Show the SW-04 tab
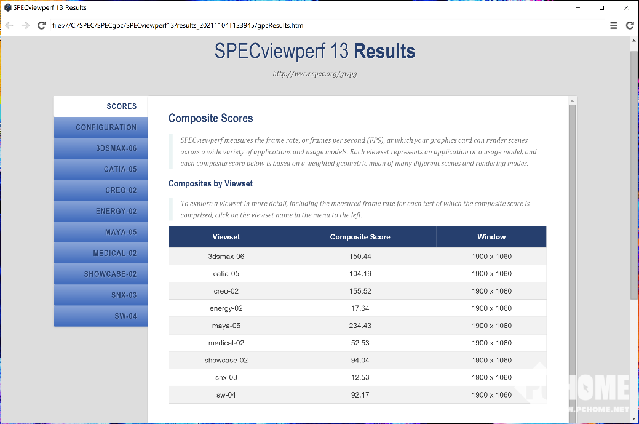This screenshot has width=639, height=424. click(x=100, y=316)
